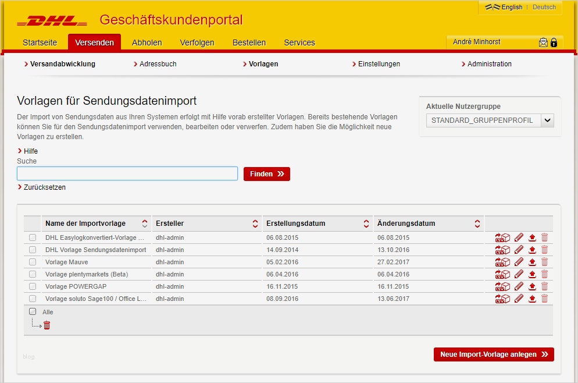Pencil icon in the Vorlage POWERGAP row
578x383 pixels.
pyautogui.click(x=519, y=286)
